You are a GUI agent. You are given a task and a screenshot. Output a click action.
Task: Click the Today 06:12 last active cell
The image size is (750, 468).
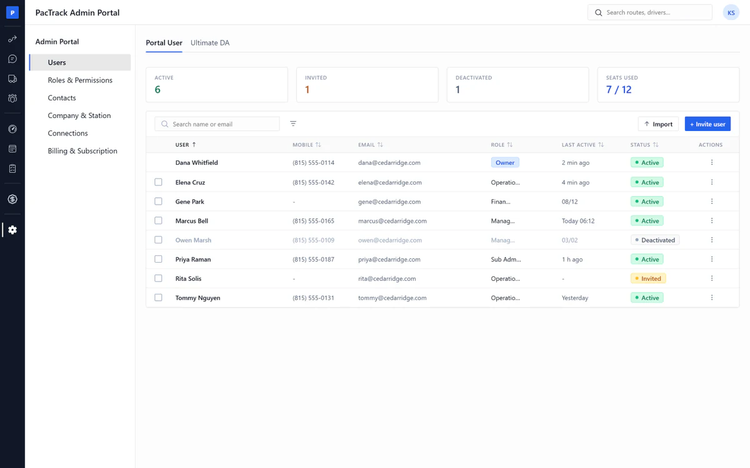click(578, 221)
